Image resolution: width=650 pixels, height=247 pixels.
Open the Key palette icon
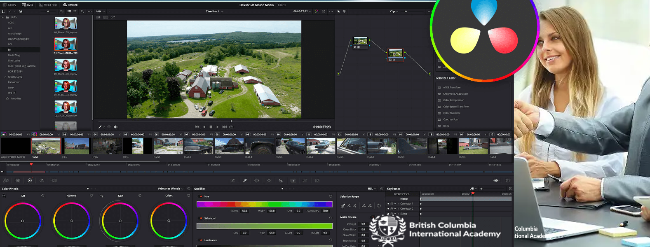pos(293,180)
